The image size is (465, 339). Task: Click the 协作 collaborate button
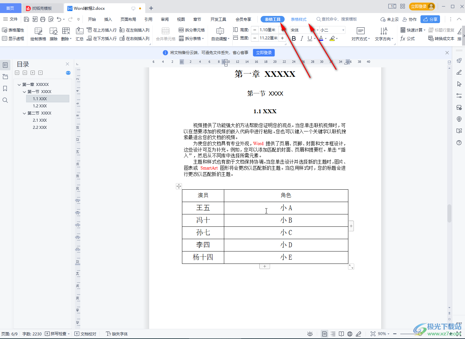click(x=409, y=19)
